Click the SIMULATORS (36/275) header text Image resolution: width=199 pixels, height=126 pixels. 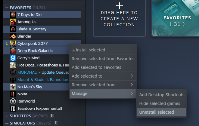point(31,123)
